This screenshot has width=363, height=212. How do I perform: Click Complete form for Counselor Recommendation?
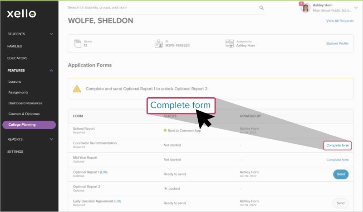[338, 145]
